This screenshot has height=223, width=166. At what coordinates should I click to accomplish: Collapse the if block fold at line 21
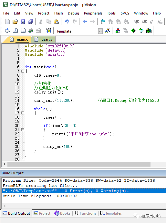click(23, 130)
